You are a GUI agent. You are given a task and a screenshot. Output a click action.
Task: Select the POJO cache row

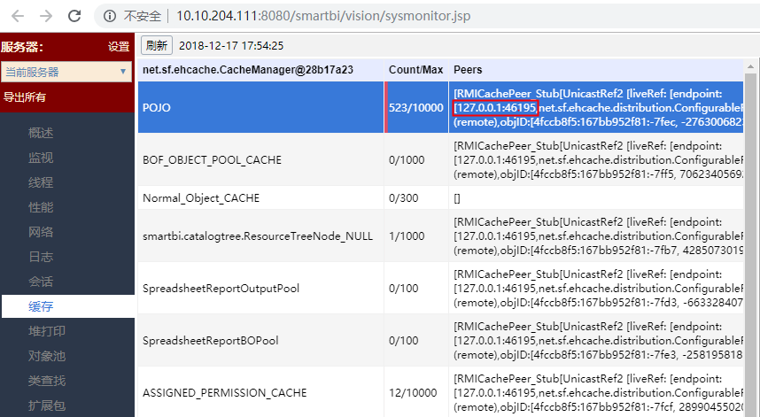pos(440,107)
